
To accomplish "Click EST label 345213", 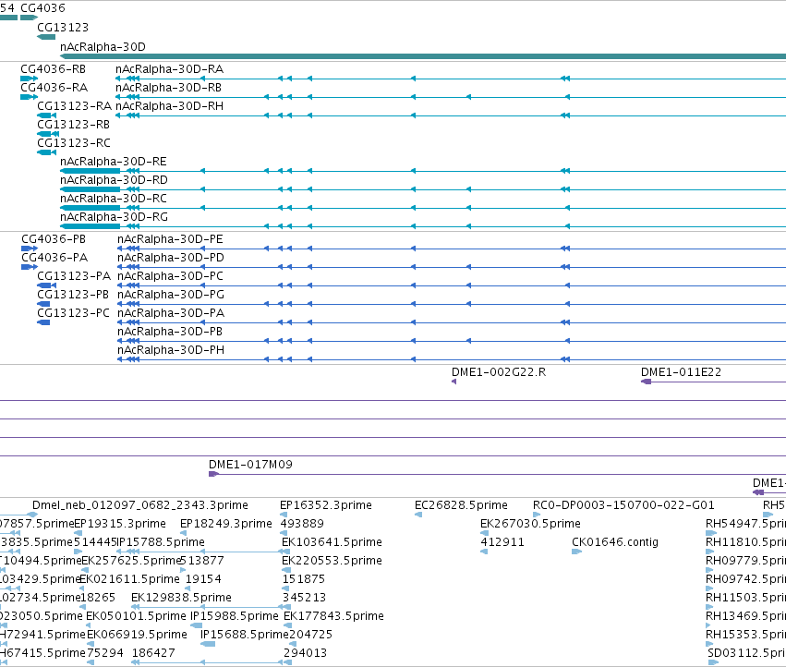I will (x=304, y=598).
